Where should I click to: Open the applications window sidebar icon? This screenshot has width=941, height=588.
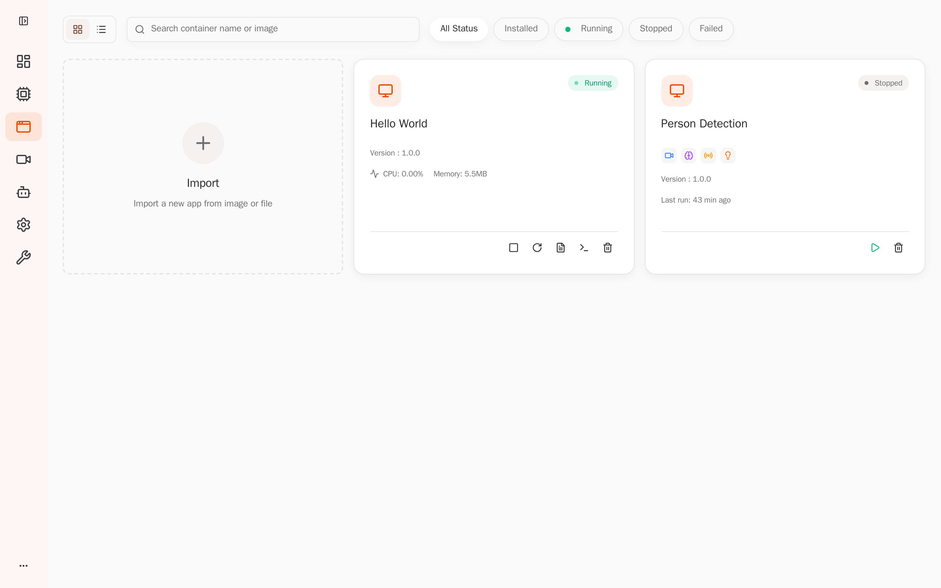23,127
